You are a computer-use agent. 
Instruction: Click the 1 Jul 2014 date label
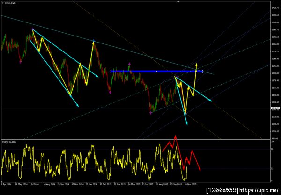tap(34, 184)
